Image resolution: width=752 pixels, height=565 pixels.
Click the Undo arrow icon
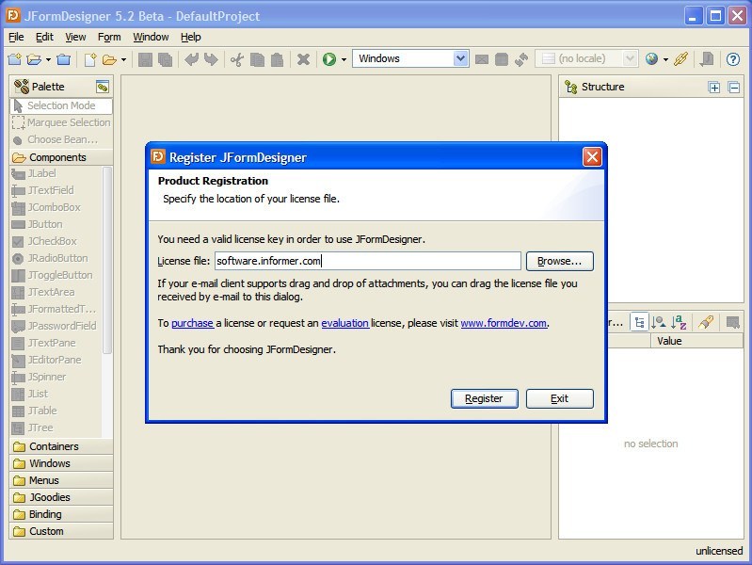pos(191,59)
